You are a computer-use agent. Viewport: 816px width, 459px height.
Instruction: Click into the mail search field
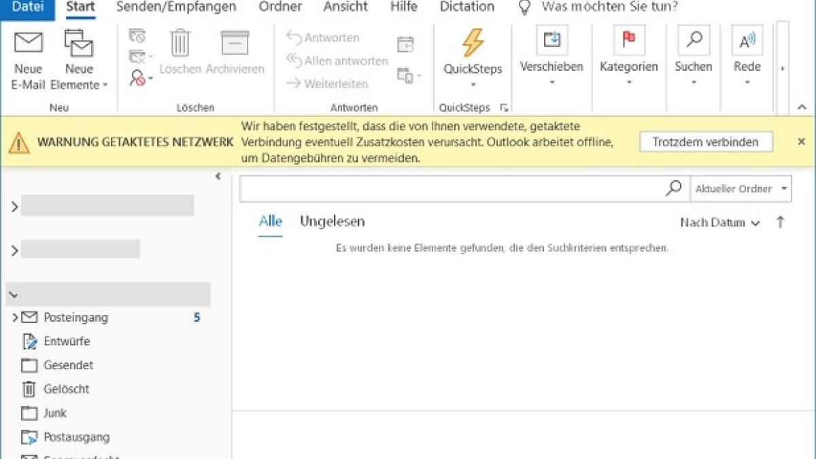coord(449,189)
